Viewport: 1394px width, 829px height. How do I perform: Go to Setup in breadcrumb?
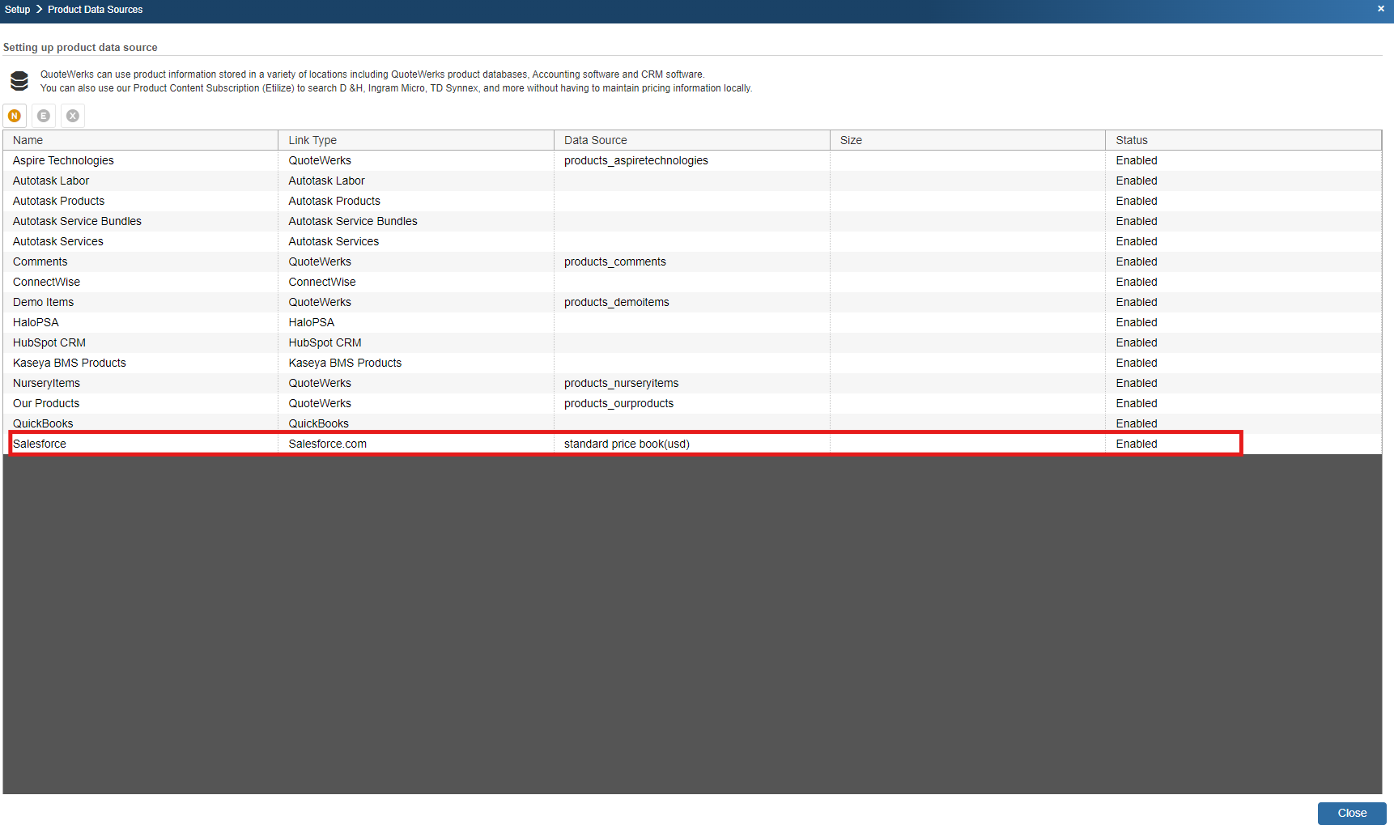(17, 10)
